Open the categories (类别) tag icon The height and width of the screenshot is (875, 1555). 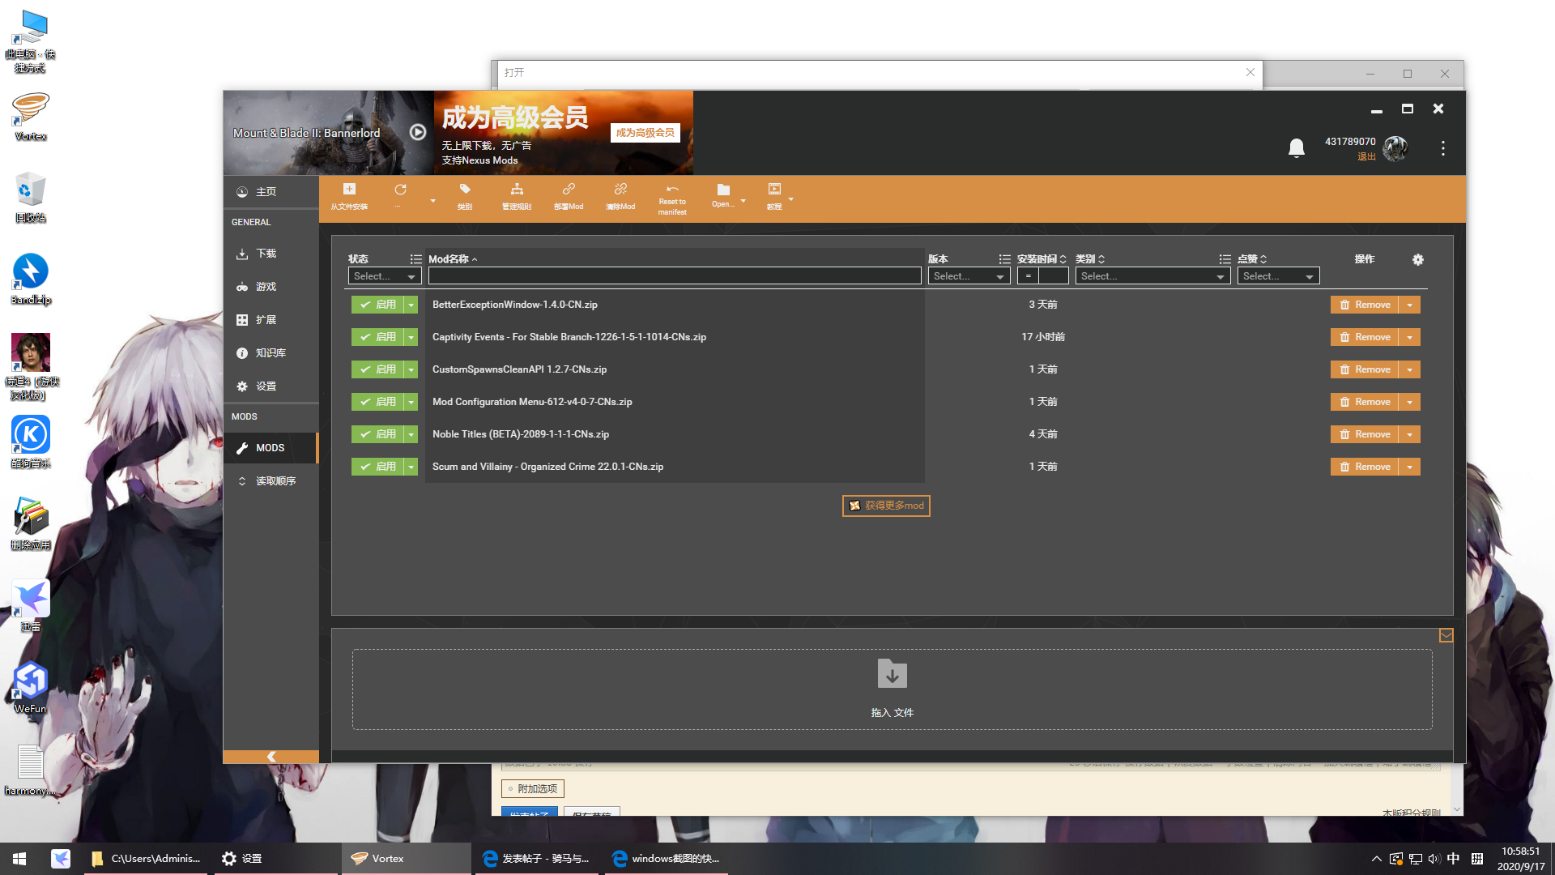click(465, 190)
